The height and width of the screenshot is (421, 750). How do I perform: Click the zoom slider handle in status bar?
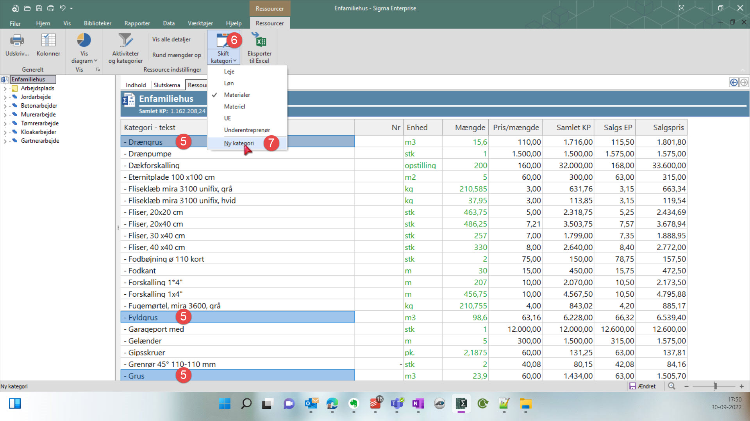pyautogui.click(x=715, y=386)
